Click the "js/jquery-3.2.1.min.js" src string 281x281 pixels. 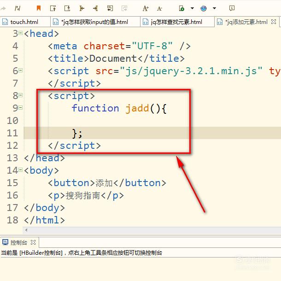191,71
